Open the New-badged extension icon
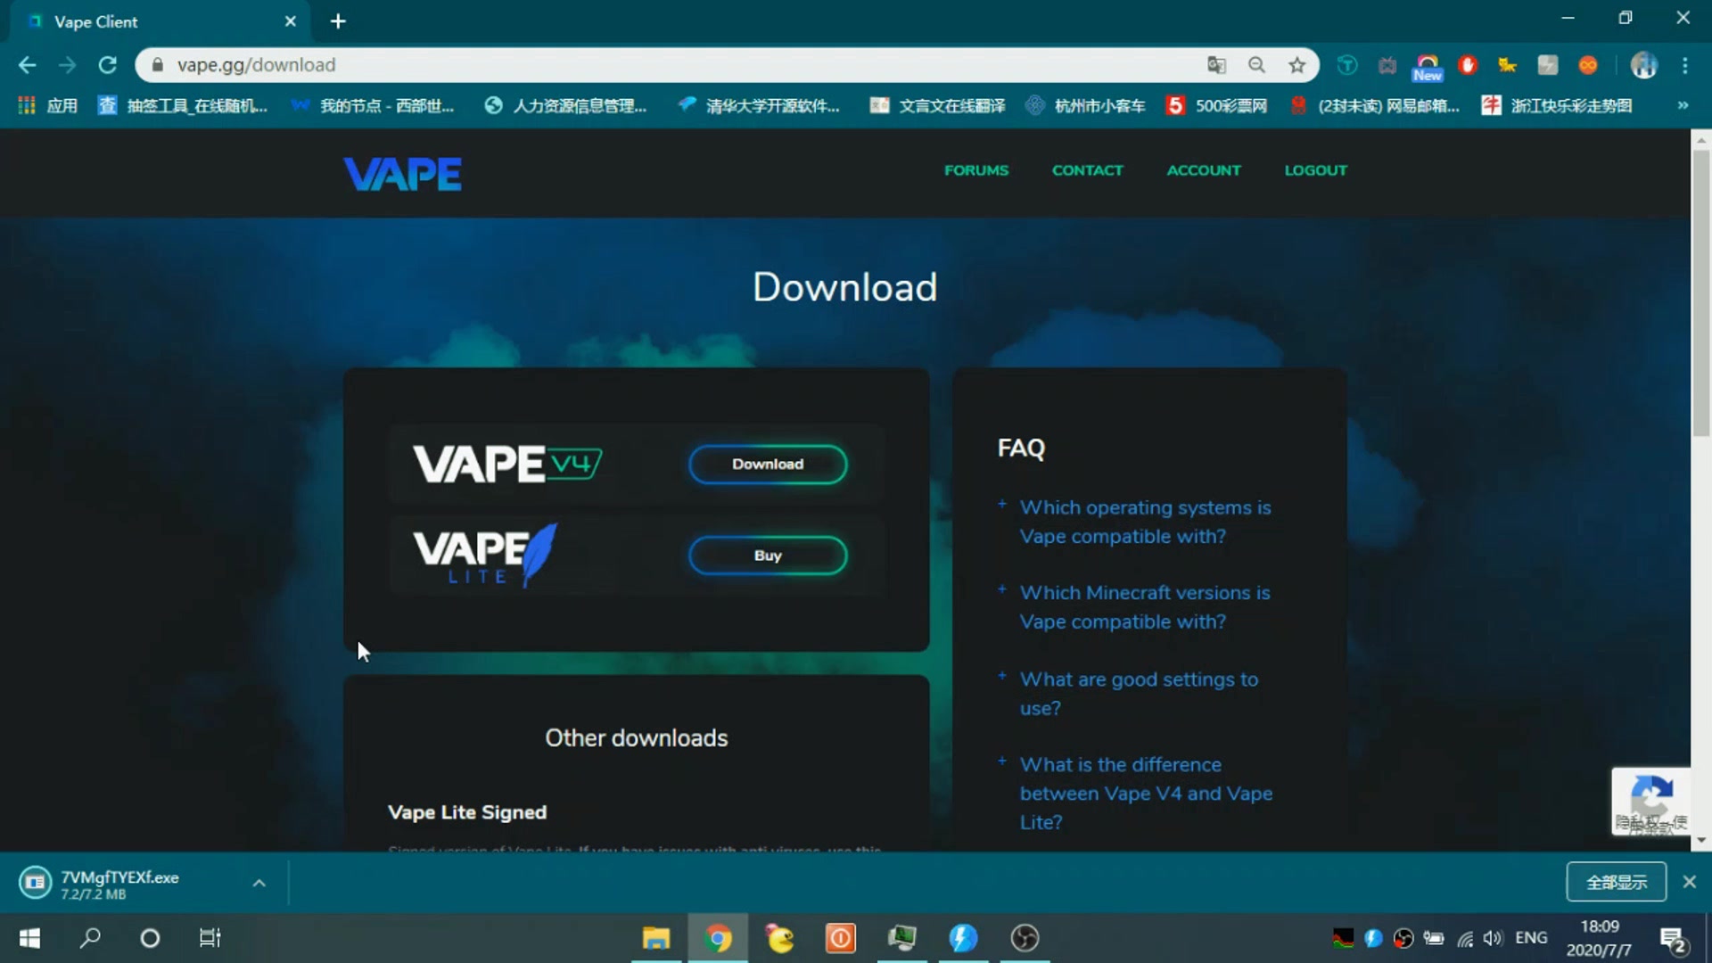The height and width of the screenshot is (963, 1712). 1428,67
